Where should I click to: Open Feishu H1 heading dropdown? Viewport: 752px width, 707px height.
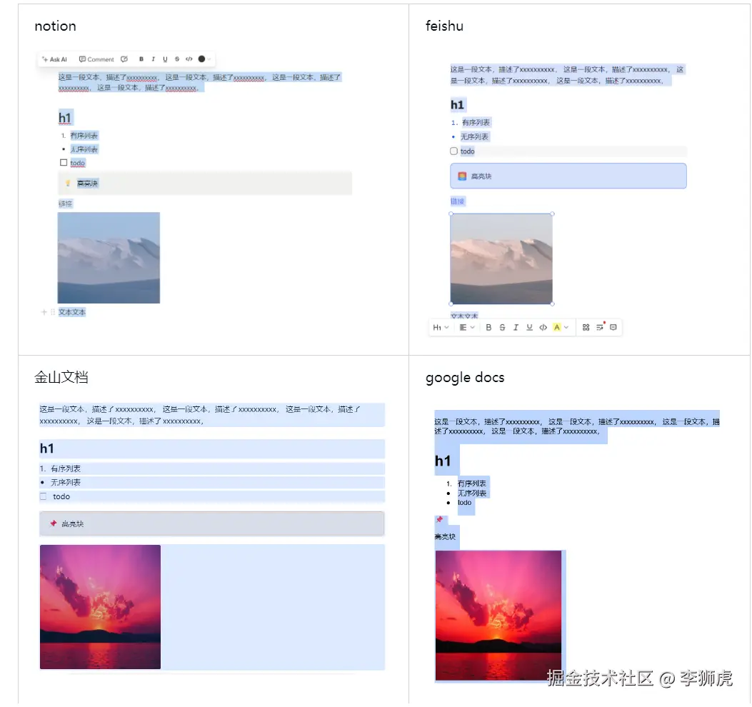click(441, 328)
